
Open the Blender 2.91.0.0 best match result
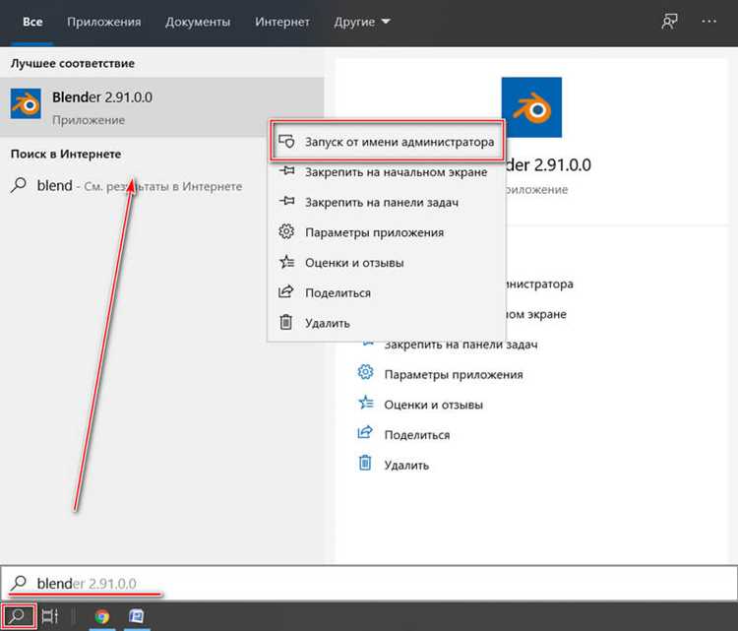coord(162,107)
